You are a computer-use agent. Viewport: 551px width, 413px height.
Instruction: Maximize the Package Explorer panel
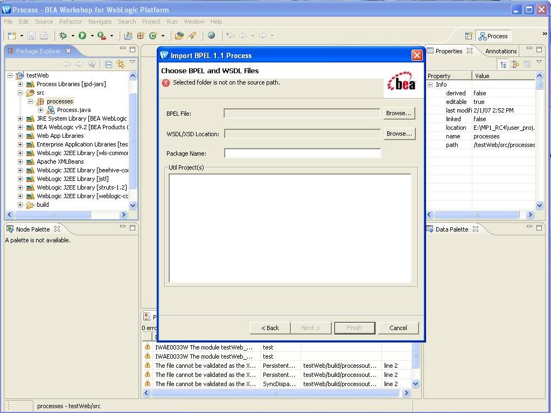point(132,50)
